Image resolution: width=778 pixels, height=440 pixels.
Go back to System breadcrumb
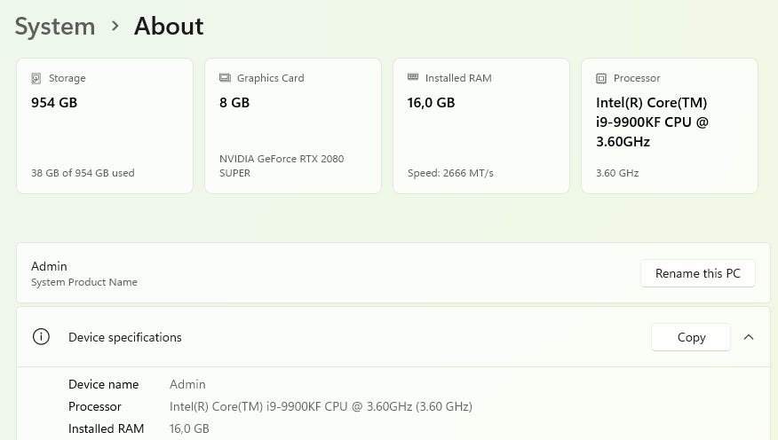click(55, 27)
